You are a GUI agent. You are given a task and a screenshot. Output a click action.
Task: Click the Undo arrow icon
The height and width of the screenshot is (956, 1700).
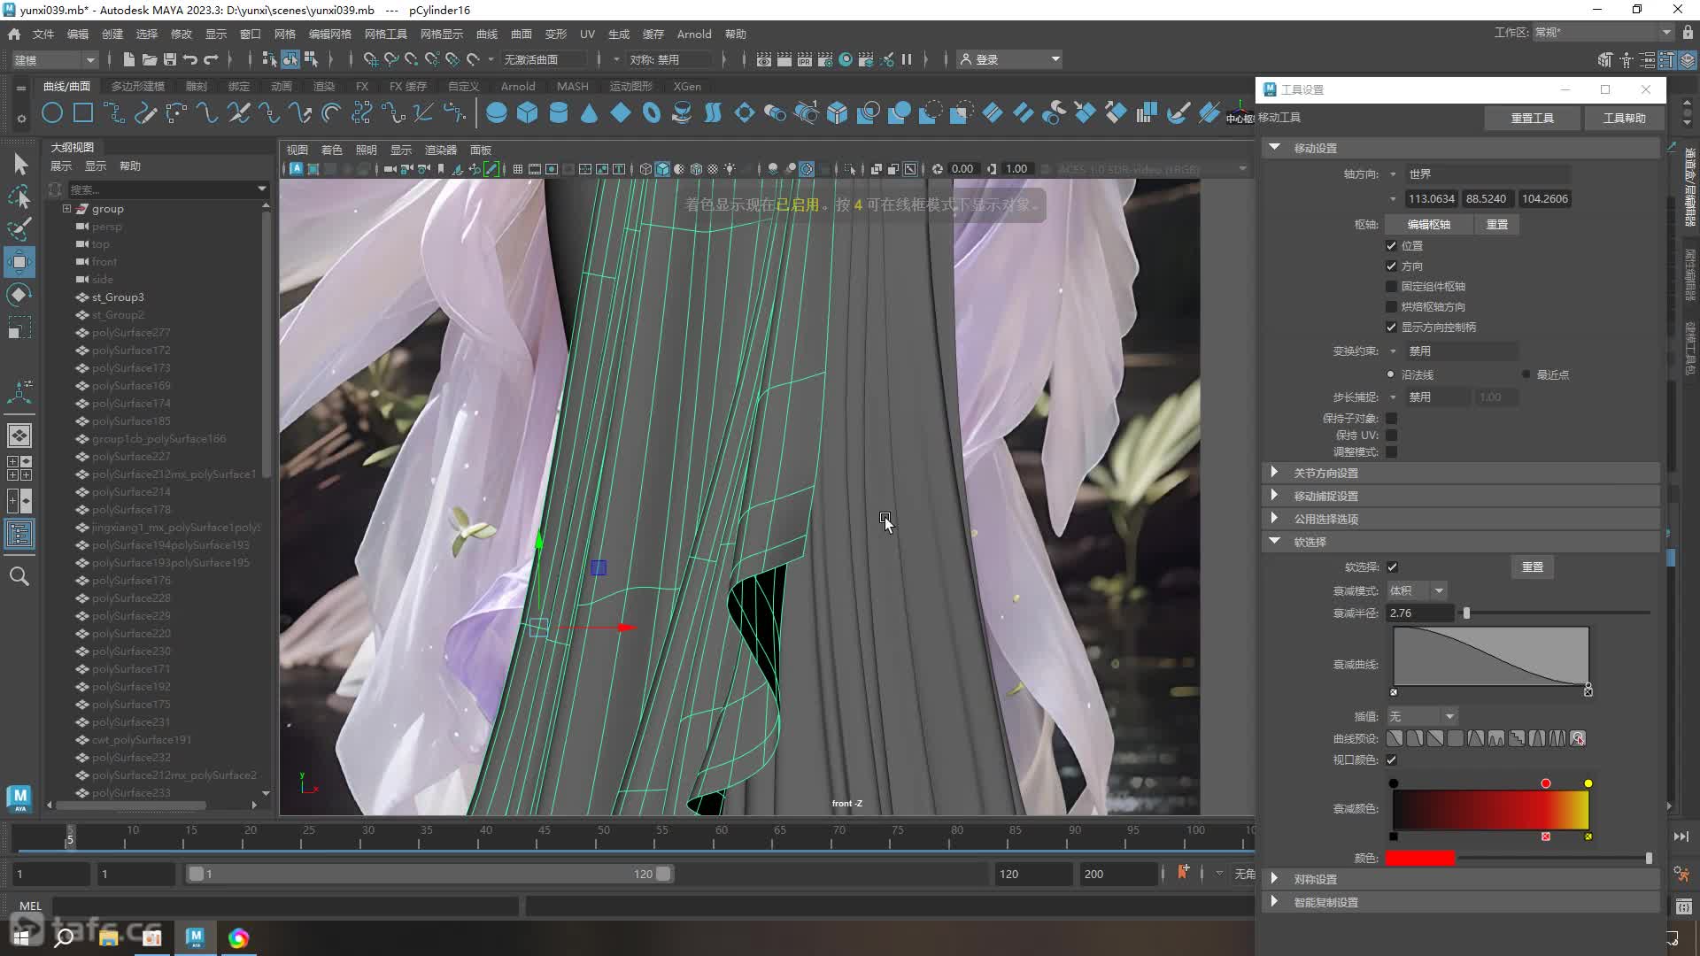tap(189, 59)
